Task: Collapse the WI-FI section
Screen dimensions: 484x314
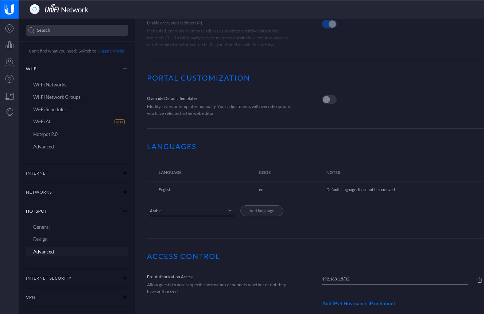Action: click(125, 69)
